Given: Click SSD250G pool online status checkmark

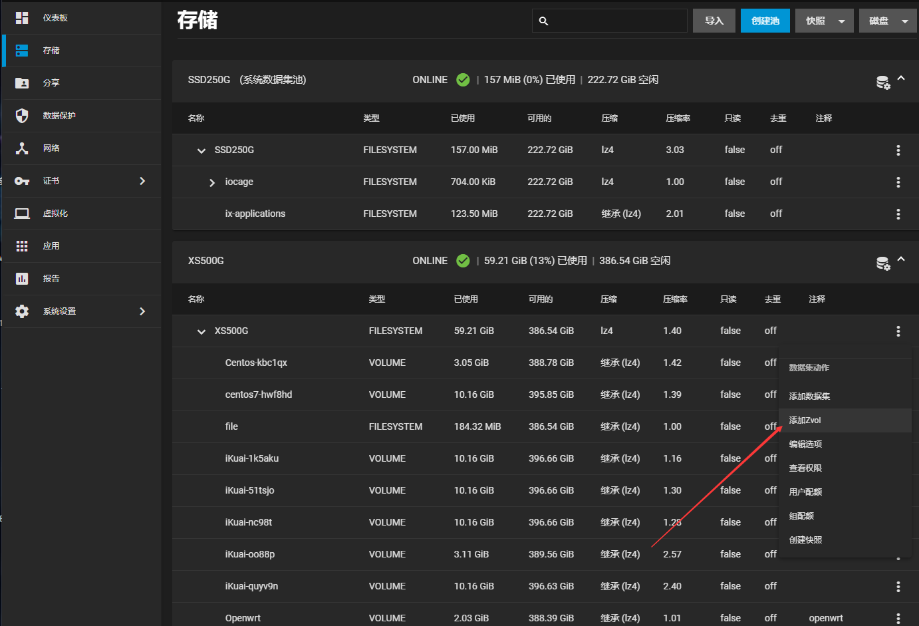Looking at the screenshot, I should (x=463, y=80).
